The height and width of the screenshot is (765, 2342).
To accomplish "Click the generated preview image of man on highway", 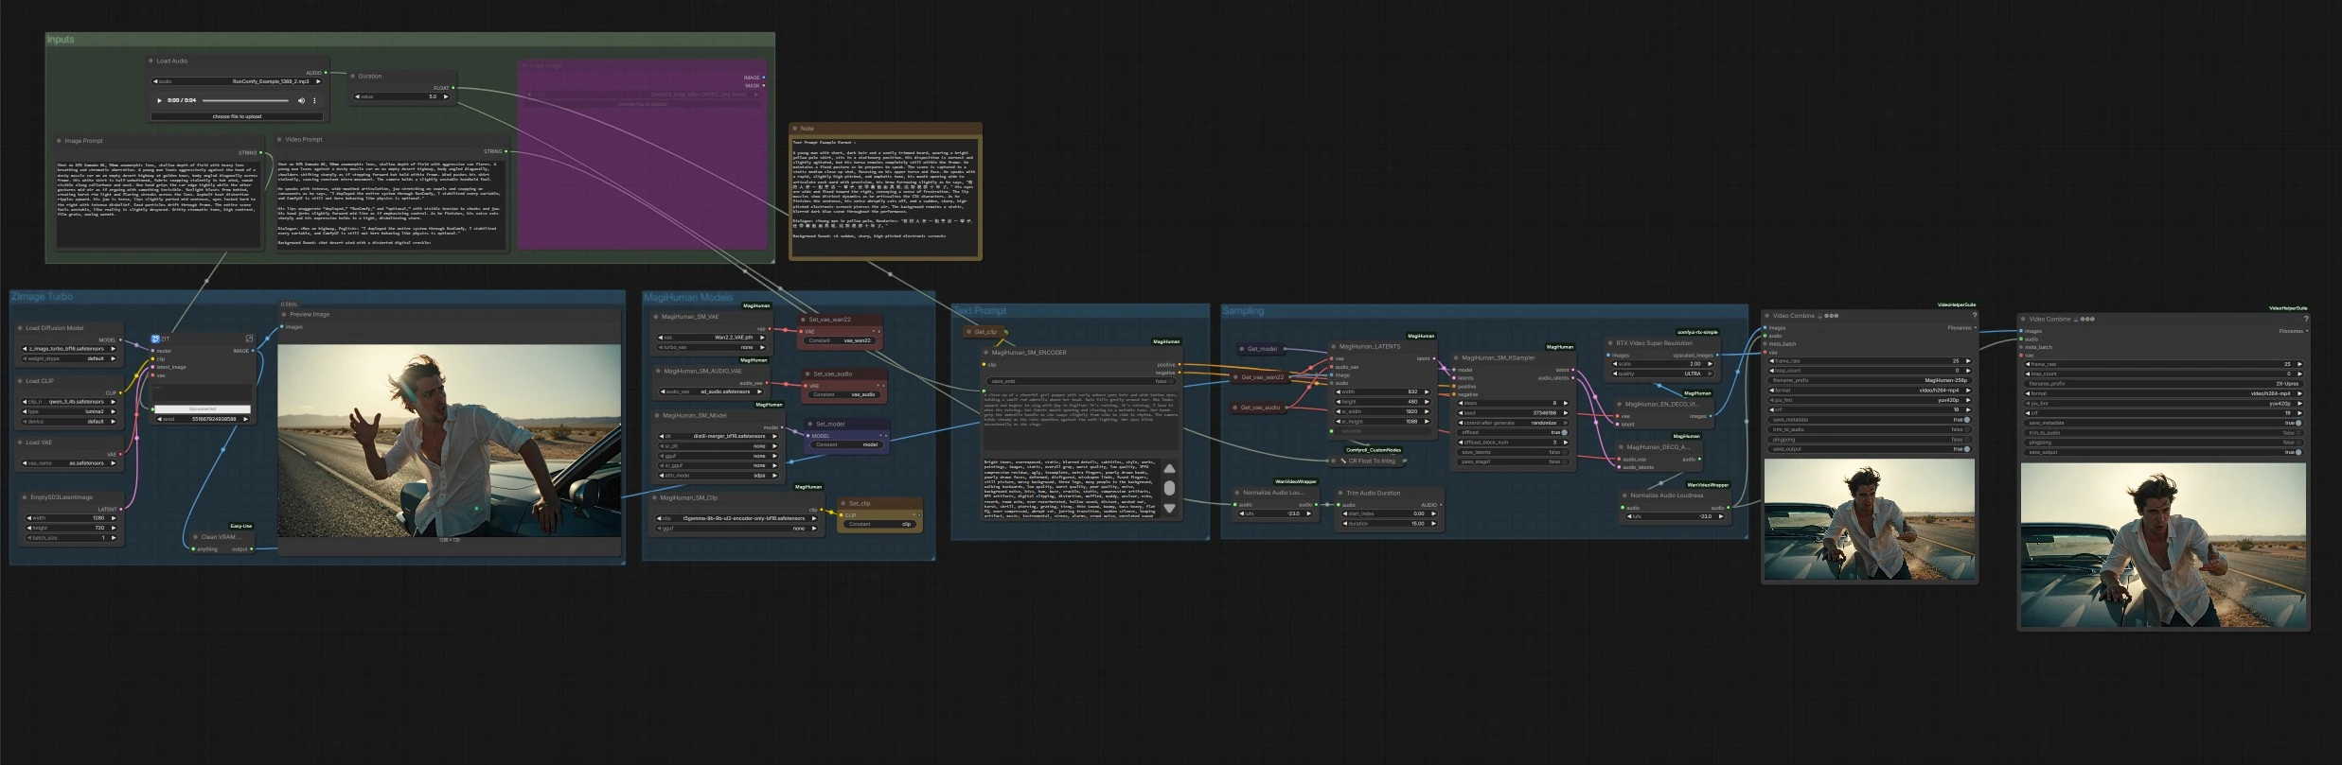I will click(x=449, y=441).
